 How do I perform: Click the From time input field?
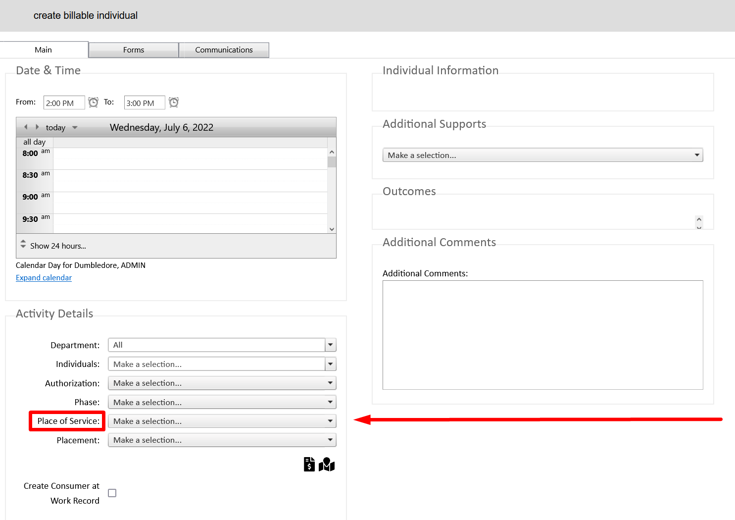[64, 103]
